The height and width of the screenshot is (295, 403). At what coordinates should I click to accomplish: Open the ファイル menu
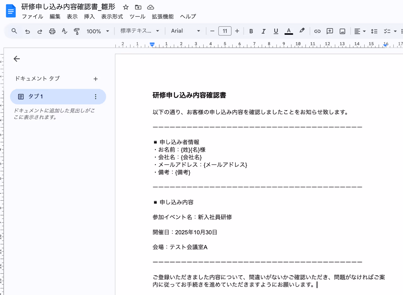coord(32,17)
